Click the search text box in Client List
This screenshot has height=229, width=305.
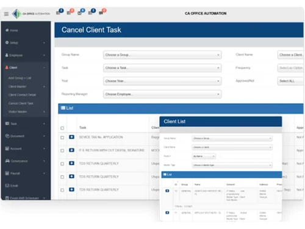pyautogui.click(x=246, y=156)
